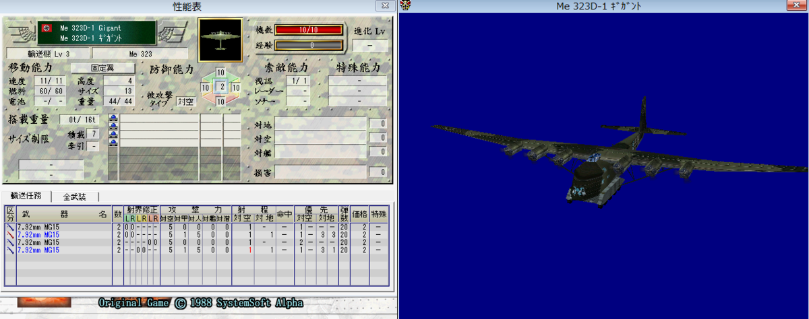Click the center defense value 2 on the hexagon
The image size is (809, 319).
(222, 87)
